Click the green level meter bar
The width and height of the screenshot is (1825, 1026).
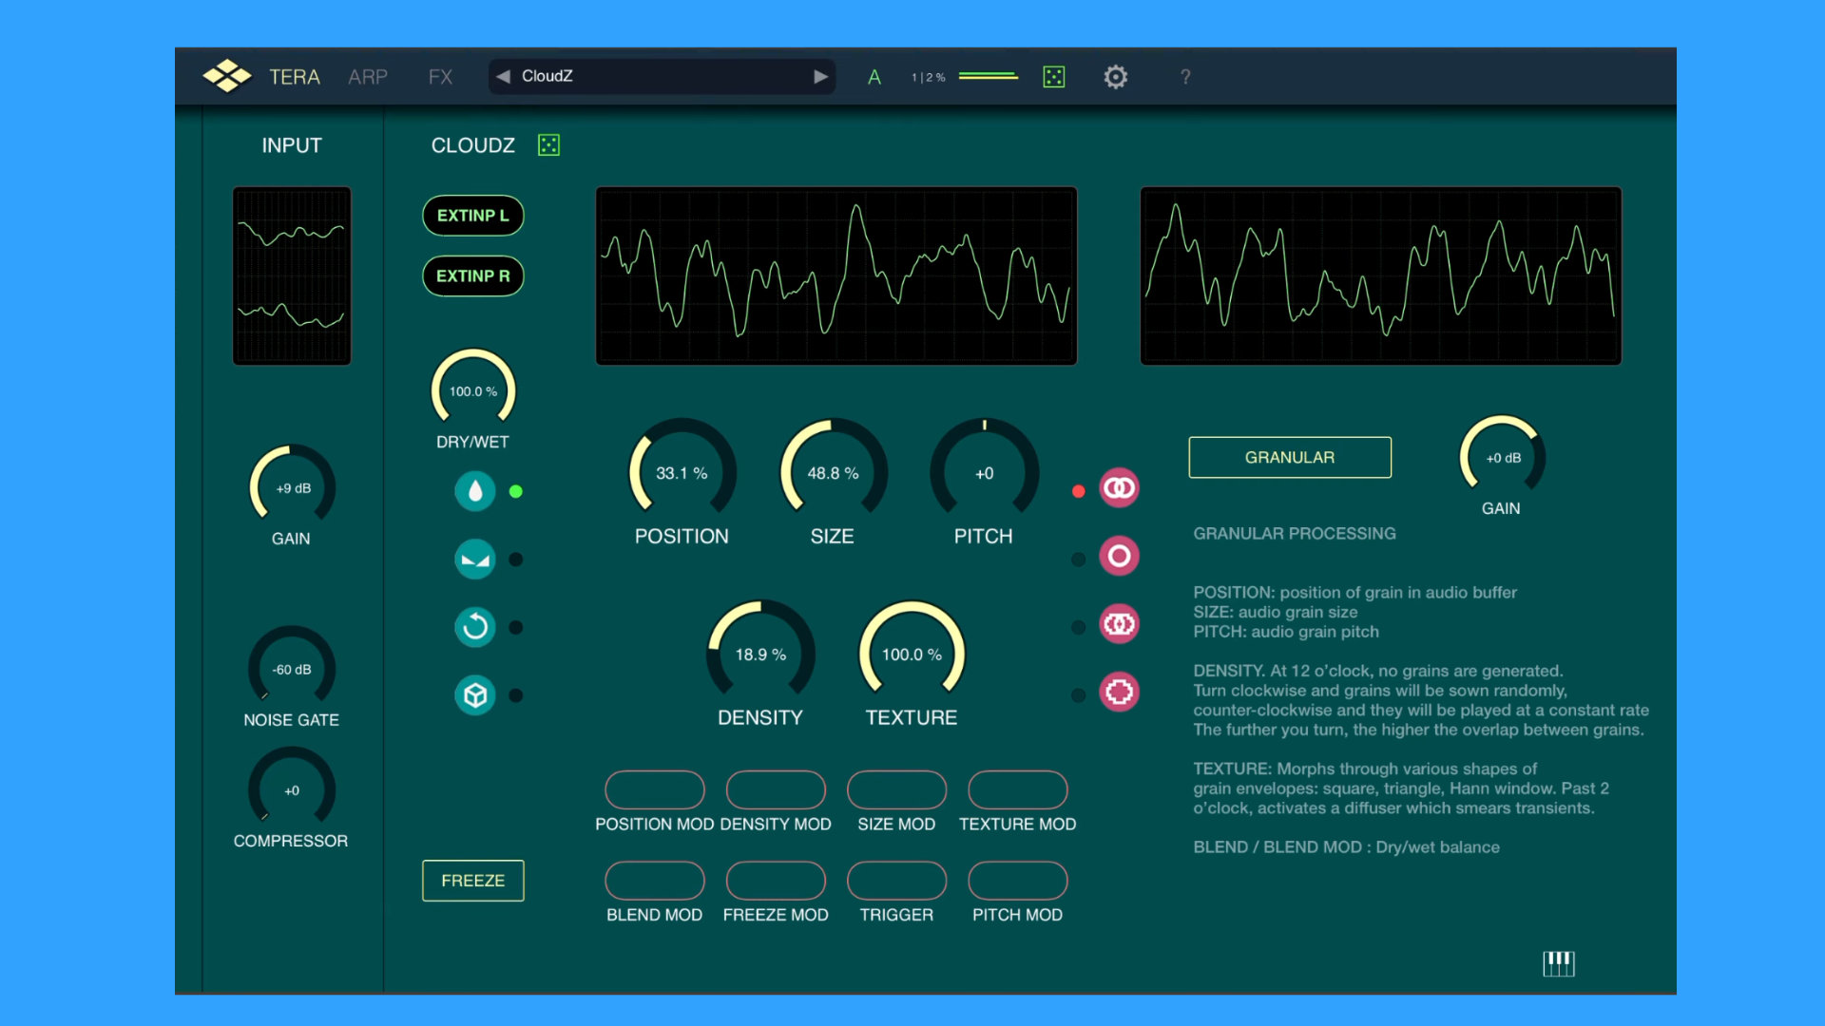988,76
